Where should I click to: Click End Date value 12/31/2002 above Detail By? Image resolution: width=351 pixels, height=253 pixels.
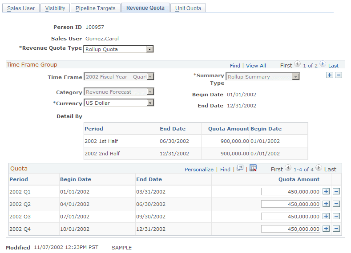coord(242,106)
